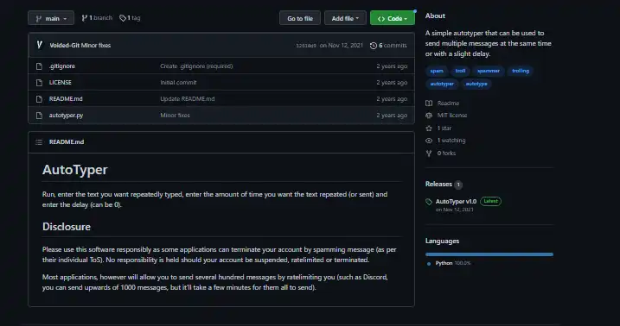Open the MIT license link
Viewport: 620px width, 326px height.
click(452, 116)
